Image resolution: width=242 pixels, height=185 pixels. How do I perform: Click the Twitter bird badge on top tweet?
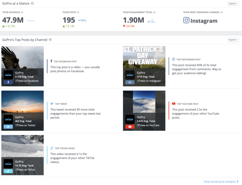(x=8, y=126)
